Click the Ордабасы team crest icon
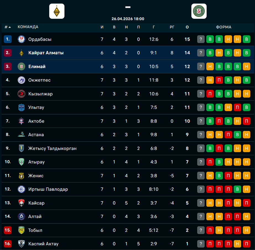The image size is (255, 250). pos(21,39)
